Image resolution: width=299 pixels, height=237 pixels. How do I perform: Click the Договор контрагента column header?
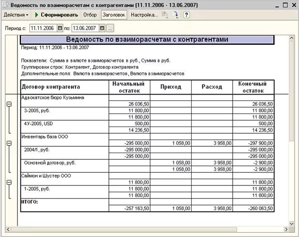coord(65,87)
